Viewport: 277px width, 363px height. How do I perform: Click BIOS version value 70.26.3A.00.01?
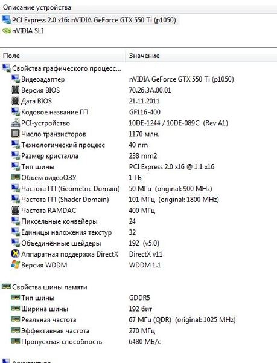[150, 90]
